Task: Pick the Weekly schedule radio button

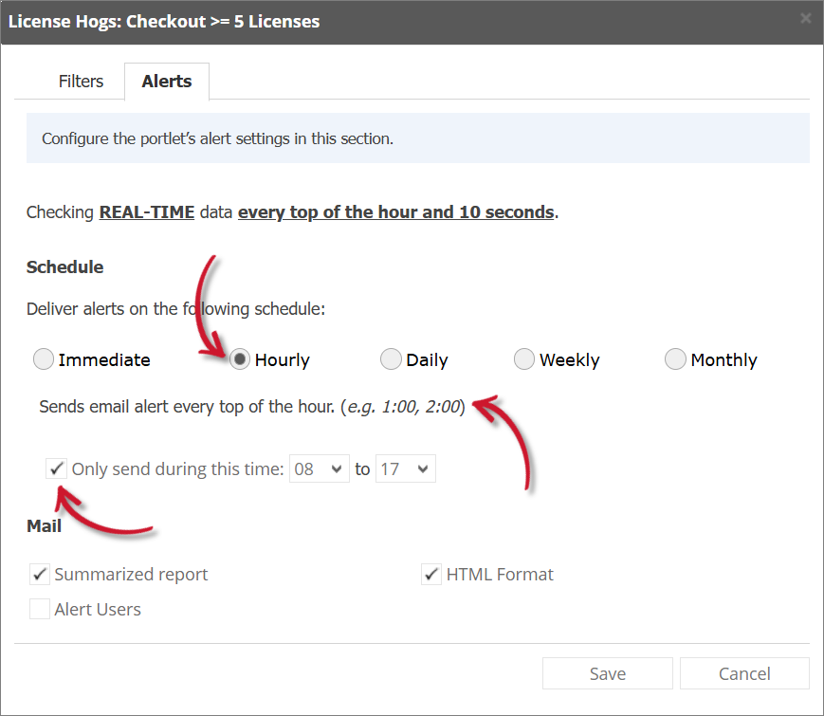Action: [x=524, y=359]
